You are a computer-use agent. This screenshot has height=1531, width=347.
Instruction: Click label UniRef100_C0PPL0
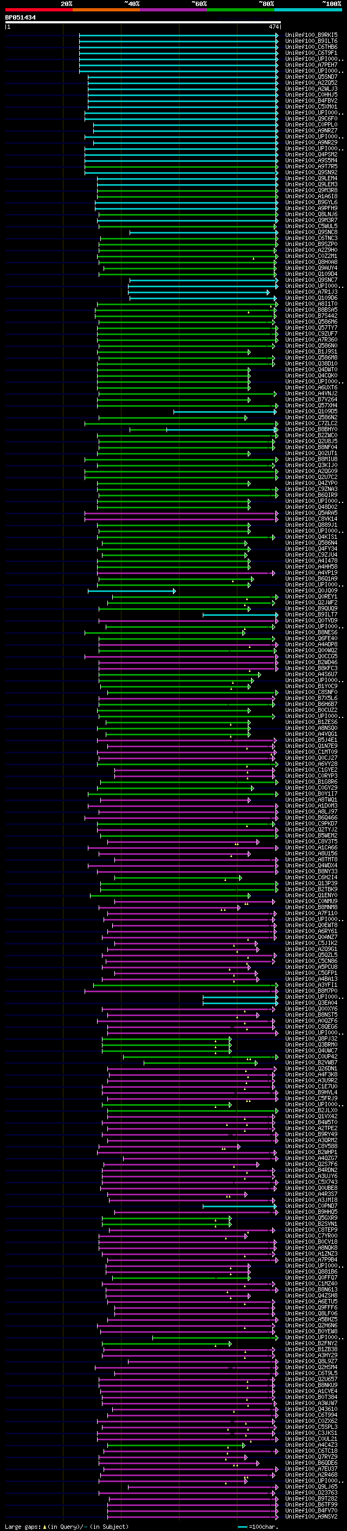point(311,125)
